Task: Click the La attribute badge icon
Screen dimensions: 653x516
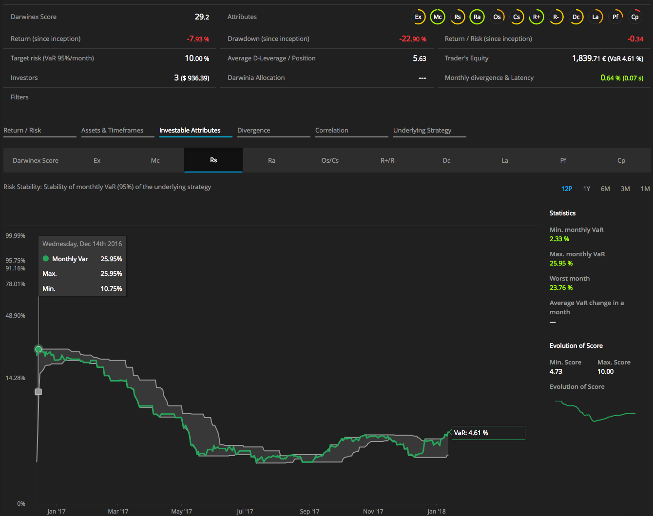Action: 595,17
